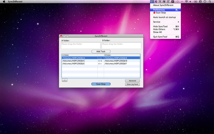
Task: Open SyncDifferent app menu in menu bar
Action: pyautogui.click(x=15, y=2)
